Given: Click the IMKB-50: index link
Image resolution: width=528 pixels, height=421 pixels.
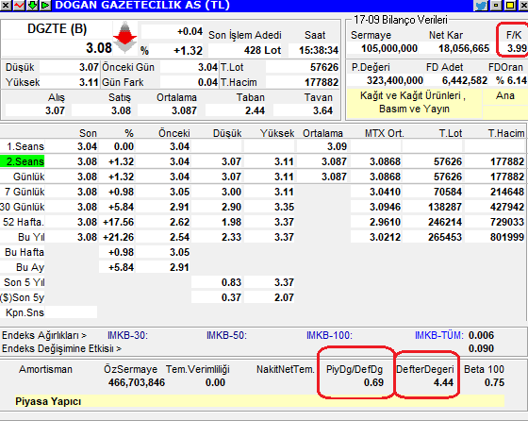Looking at the screenshot, I should pos(226,335).
